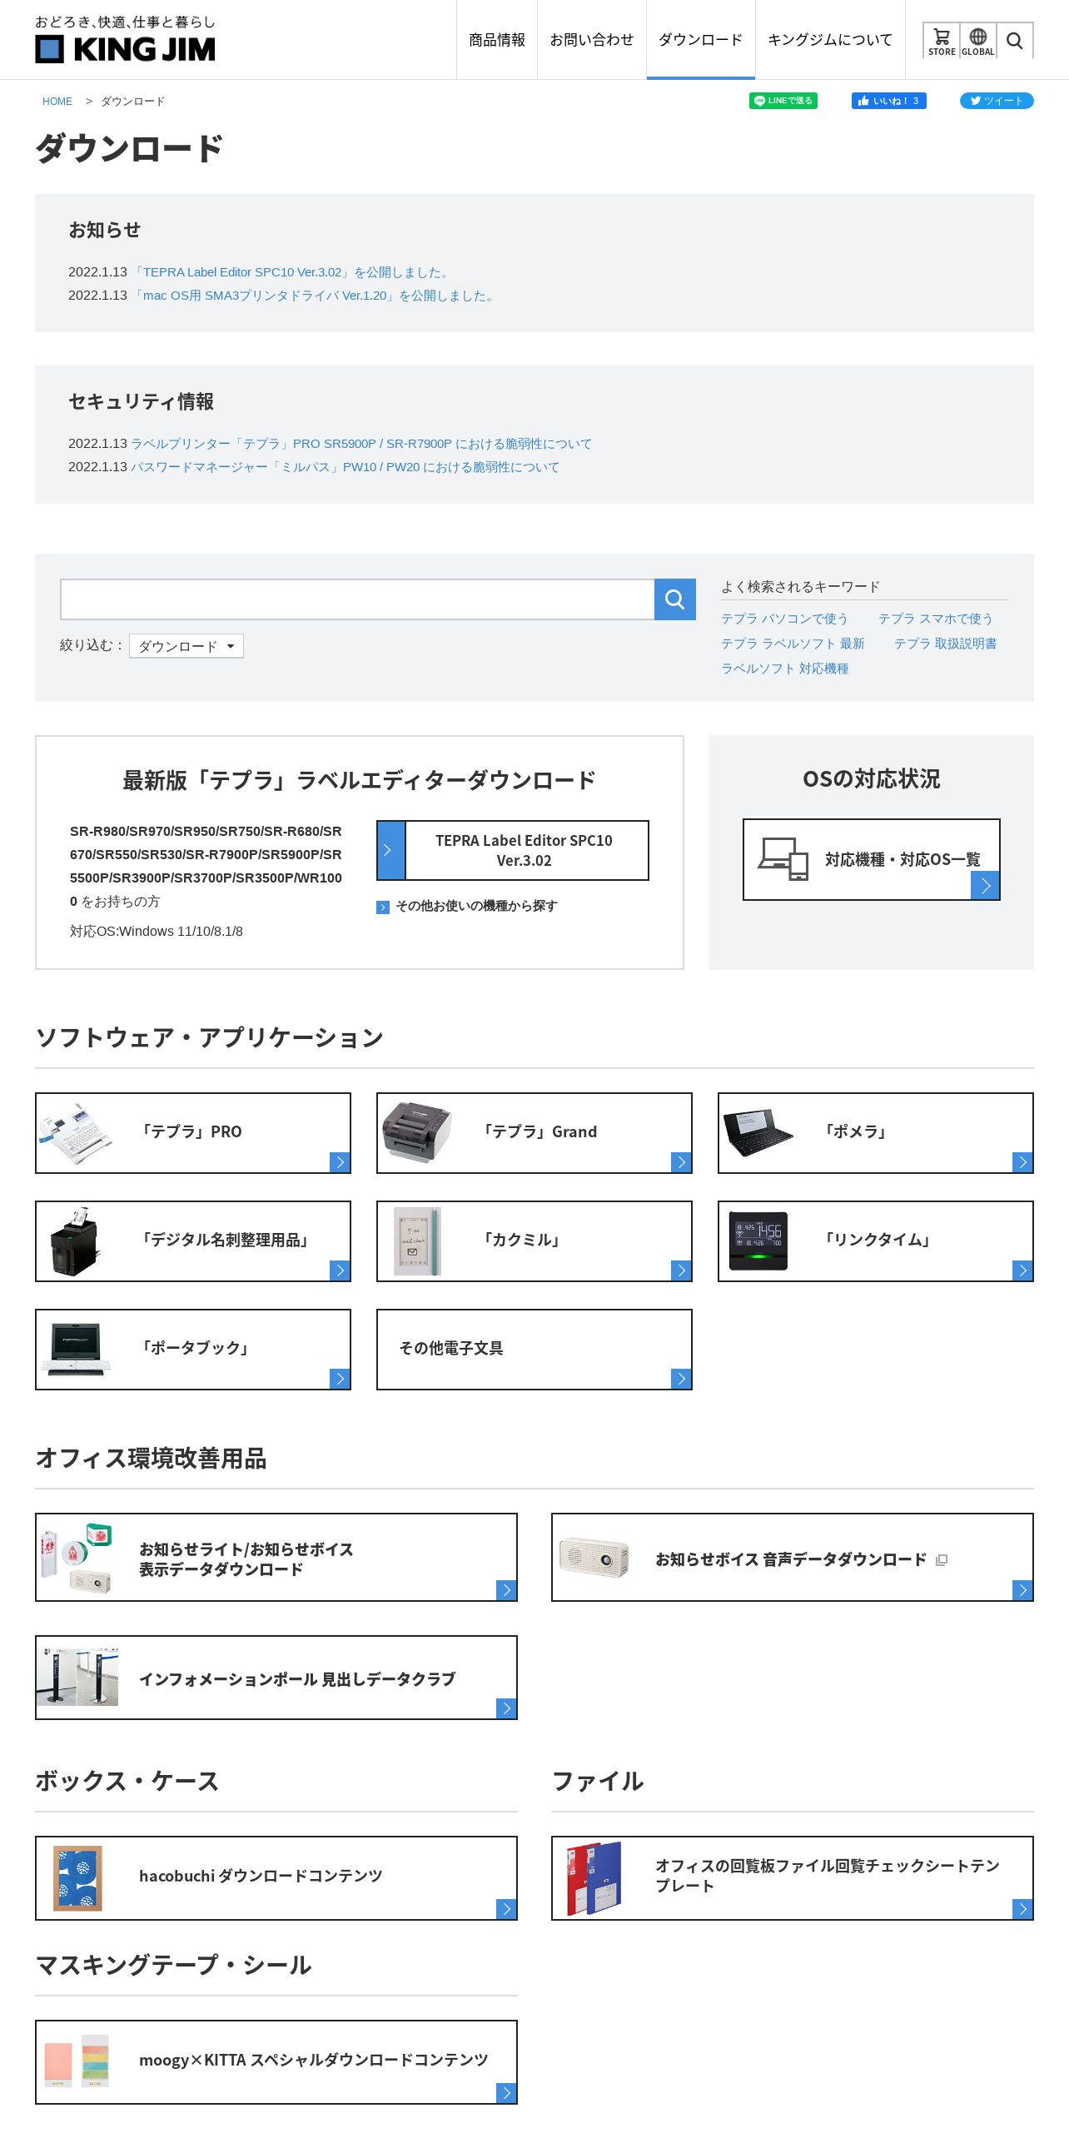Download TEPRA Label Editor SPC10 Ver.3.02

(513, 850)
